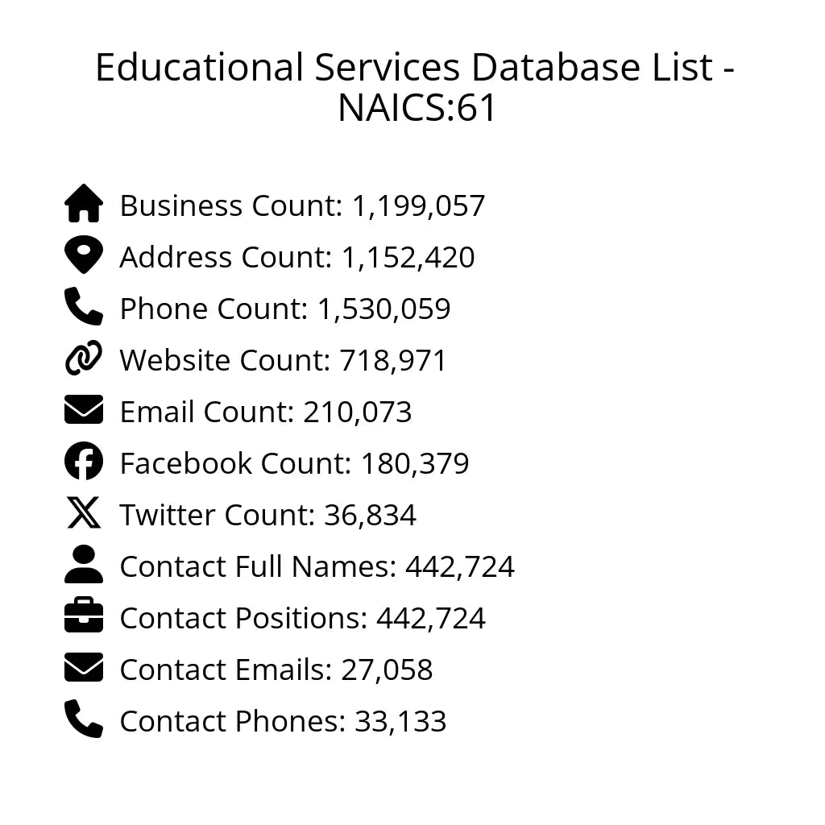Select the Contact Full Names: 442,724 line
The height and width of the screenshot is (825, 825).
pyautogui.click(x=317, y=566)
